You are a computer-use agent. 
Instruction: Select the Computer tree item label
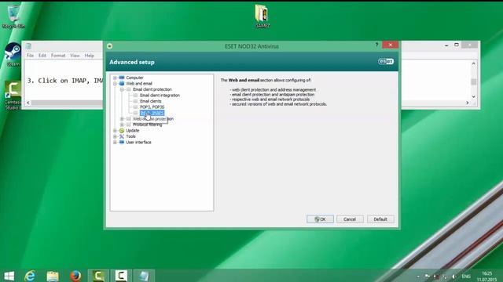[x=134, y=78]
